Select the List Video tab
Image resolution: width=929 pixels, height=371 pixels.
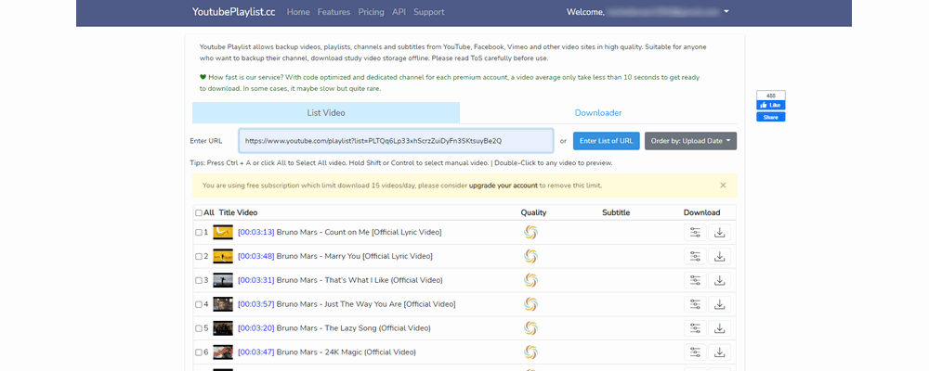pyautogui.click(x=326, y=112)
